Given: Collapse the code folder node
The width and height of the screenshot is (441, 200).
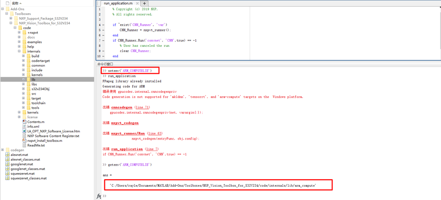Looking at the screenshot, I should click(15, 28).
